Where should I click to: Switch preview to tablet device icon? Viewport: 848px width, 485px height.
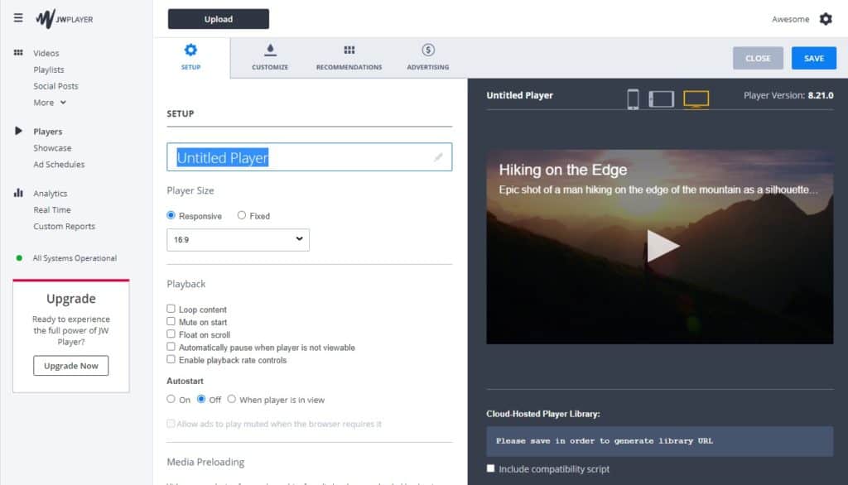click(662, 99)
